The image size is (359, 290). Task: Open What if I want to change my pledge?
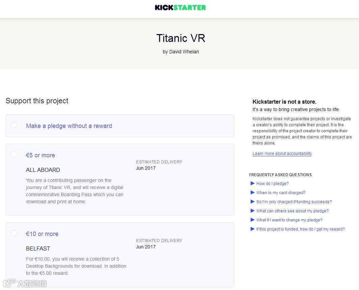click(289, 220)
